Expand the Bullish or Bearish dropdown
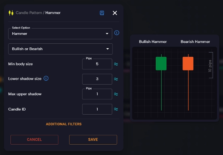Image resolution: width=223 pixels, height=155 pixels. (x=60, y=49)
